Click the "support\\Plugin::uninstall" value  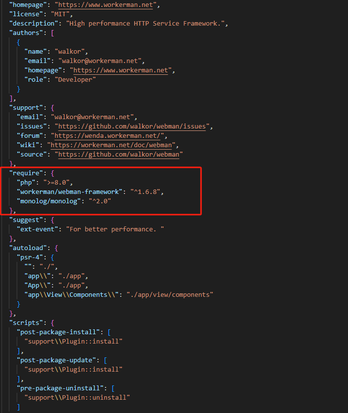tap(77, 397)
